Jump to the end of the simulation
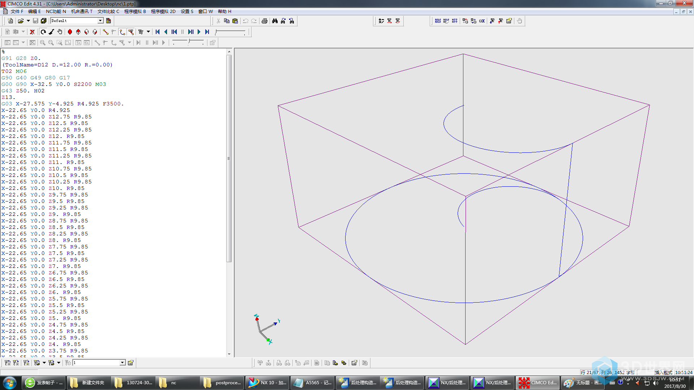 coord(207,32)
